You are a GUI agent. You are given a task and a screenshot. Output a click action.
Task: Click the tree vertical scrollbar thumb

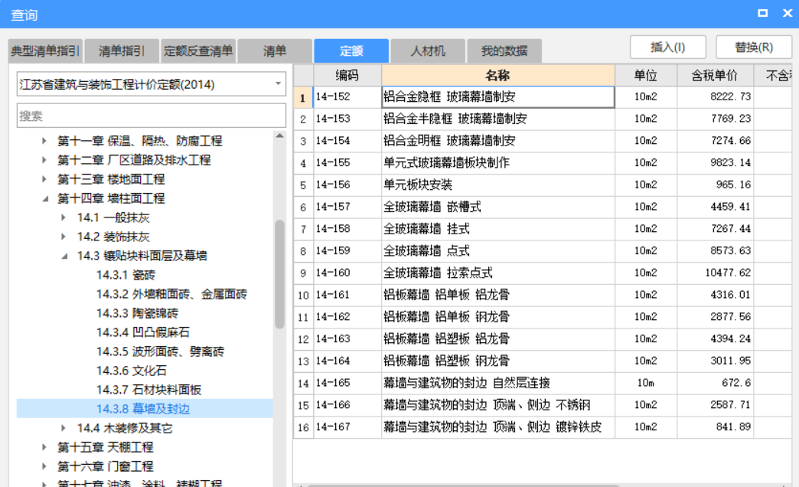click(279, 274)
